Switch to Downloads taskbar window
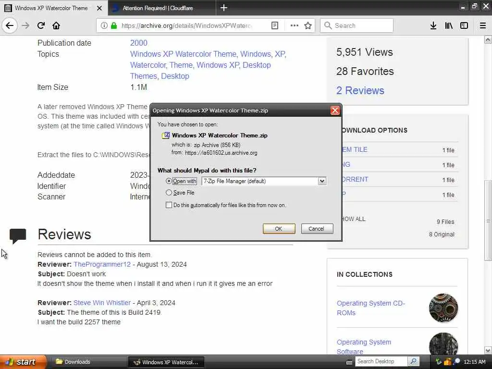This screenshot has width=492, height=369. pyautogui.click(x=88, y=362)
